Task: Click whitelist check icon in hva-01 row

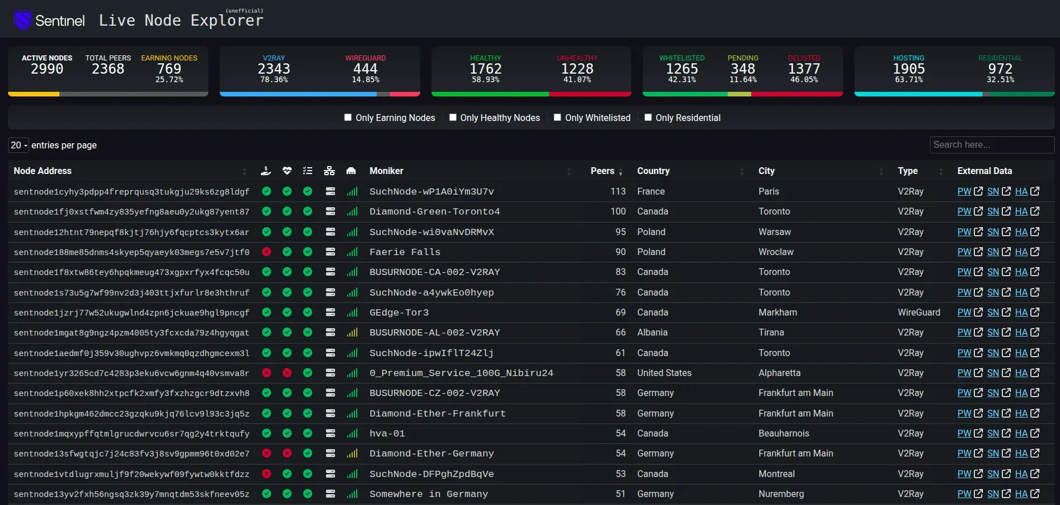Action: (x=308, y=433)
